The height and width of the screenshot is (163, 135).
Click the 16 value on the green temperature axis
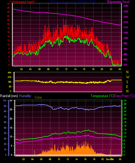pos(125,126)
